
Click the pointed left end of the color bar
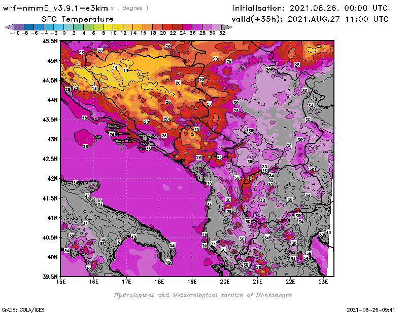[x=9, y=27]
